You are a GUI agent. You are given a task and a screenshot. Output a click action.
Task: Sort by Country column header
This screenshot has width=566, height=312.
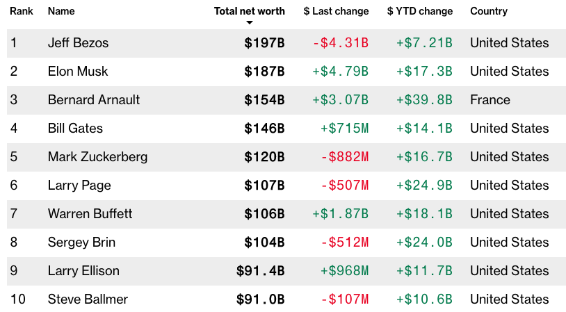pos(489,11)
